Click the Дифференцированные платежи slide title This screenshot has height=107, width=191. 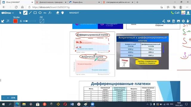121,84
